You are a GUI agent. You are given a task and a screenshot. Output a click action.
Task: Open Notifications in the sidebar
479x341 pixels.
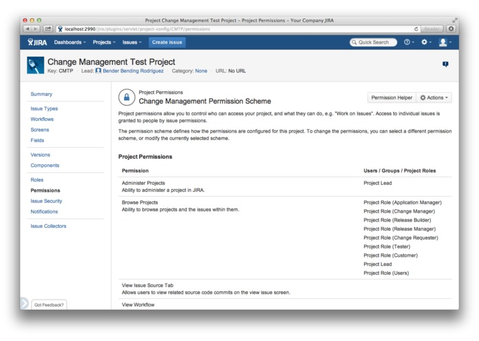pyautogui.click(x=44, y=212)
